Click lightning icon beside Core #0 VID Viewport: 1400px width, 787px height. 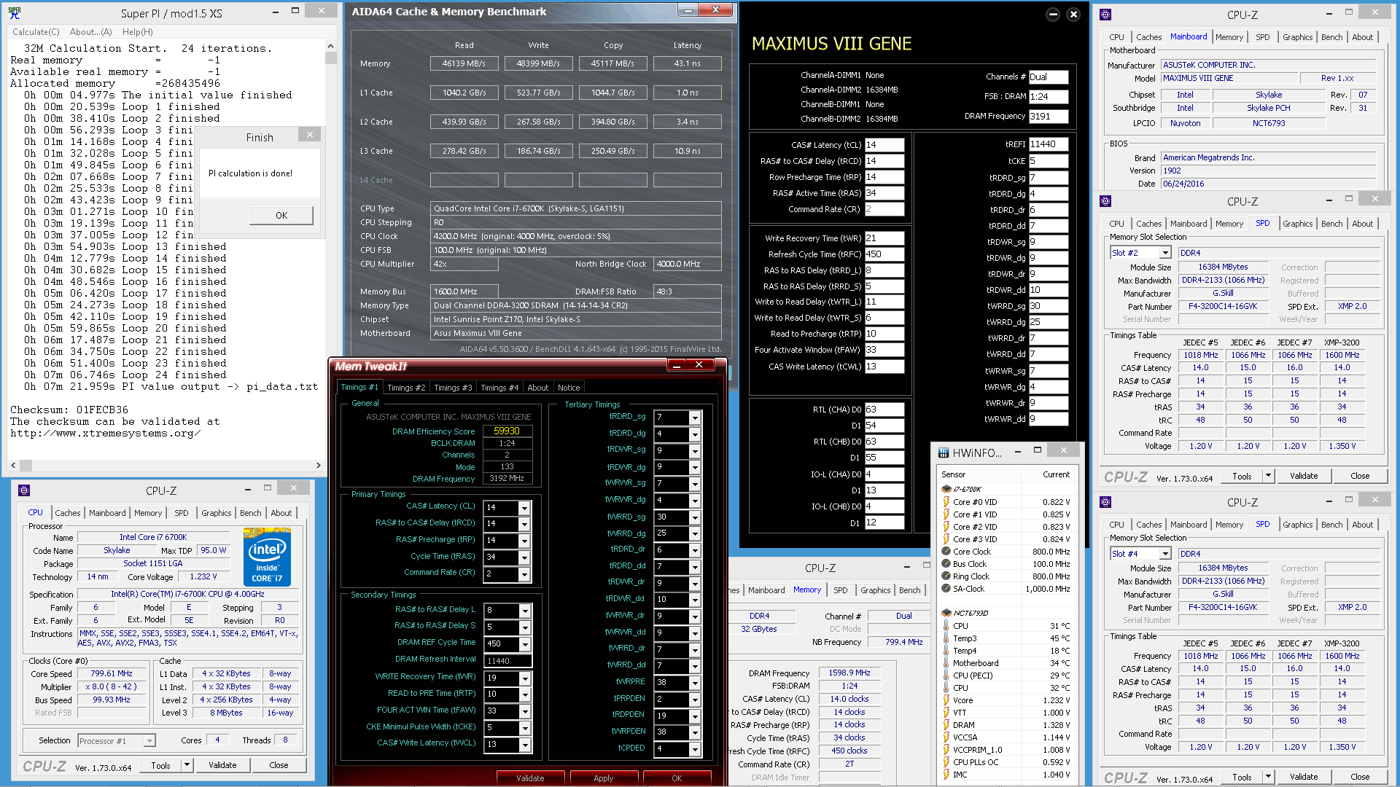point(946,502)
